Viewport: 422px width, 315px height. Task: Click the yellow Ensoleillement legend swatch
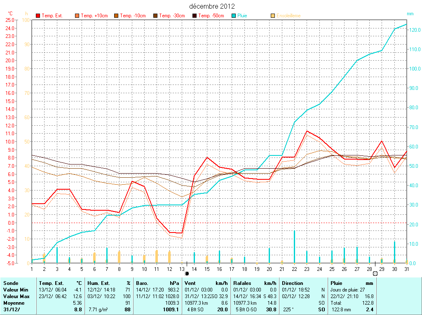point(273,16)
